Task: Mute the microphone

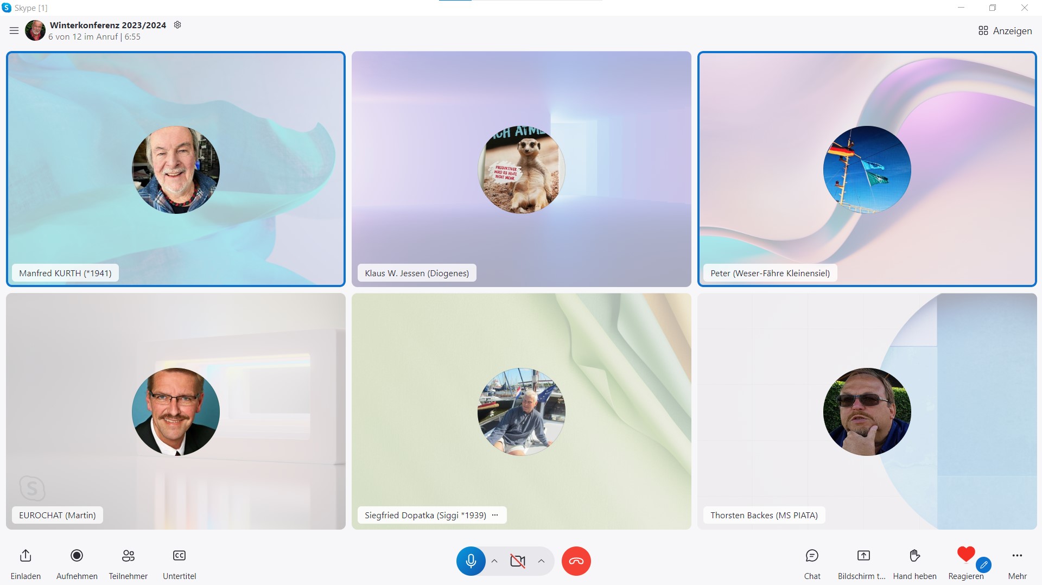Action: pos(471,561)
